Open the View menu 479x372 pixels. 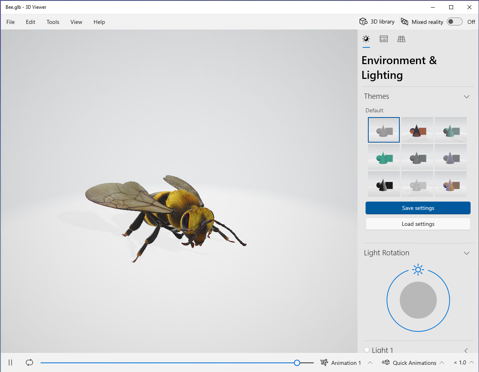click(x=76, y=22)
